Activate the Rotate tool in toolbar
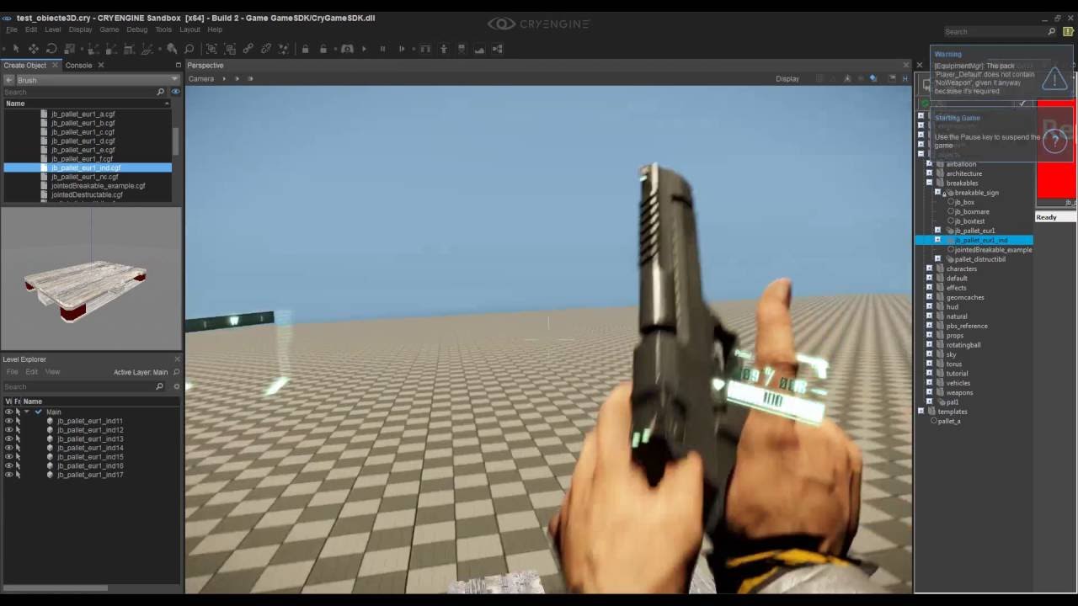1078x606 pixels. point(51,49)
